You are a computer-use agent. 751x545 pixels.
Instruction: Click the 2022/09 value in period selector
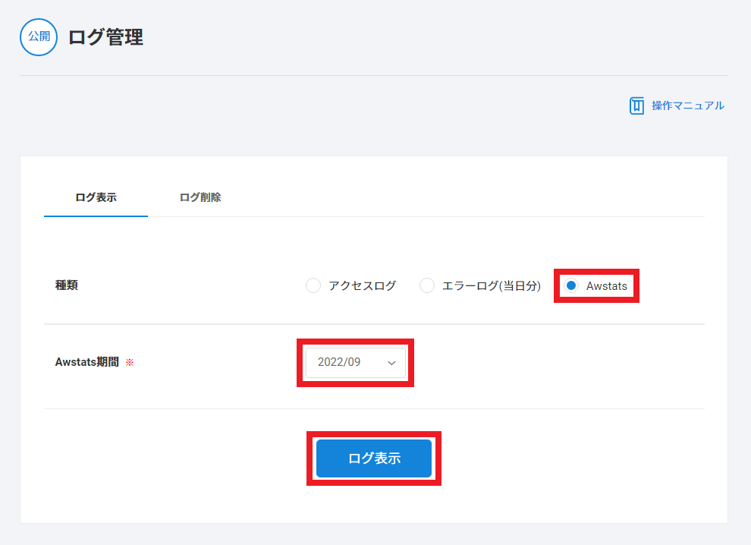click(x=339, y=363)
